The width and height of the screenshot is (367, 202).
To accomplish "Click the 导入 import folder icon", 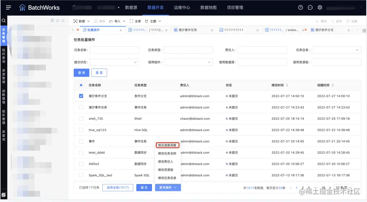I will [111, 21].
